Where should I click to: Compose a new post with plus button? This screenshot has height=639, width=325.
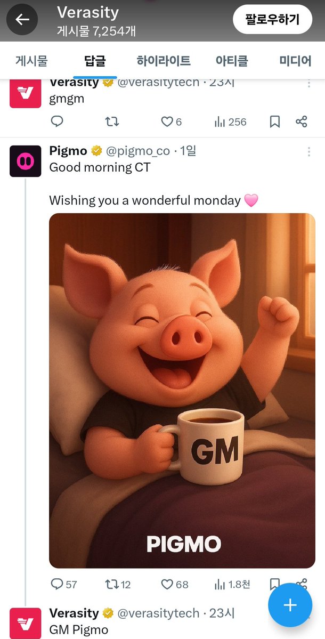tap(290, 605)
